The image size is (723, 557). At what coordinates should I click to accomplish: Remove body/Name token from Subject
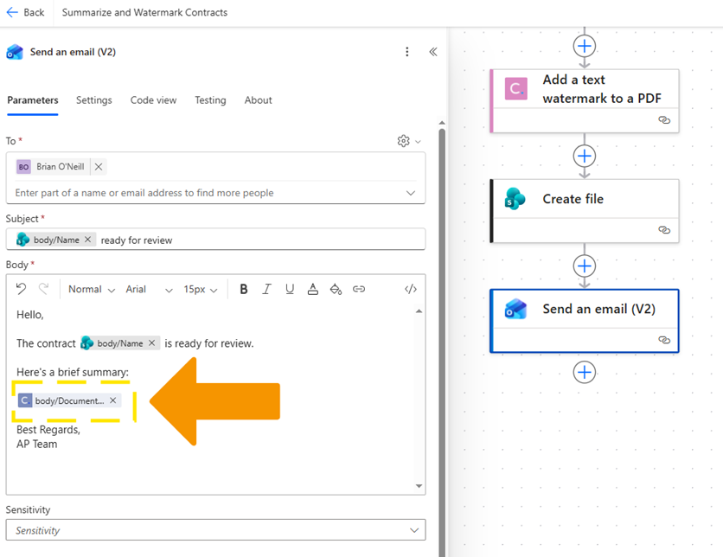click(87, 240)
